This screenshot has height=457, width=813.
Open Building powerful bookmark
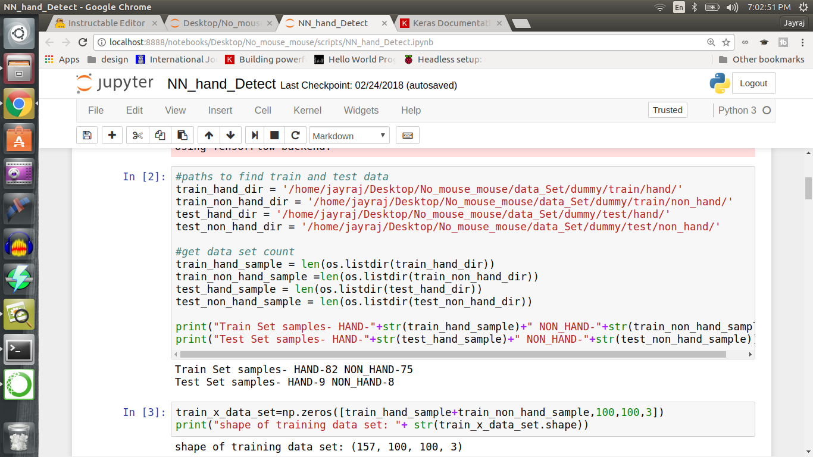coord(265,60)
